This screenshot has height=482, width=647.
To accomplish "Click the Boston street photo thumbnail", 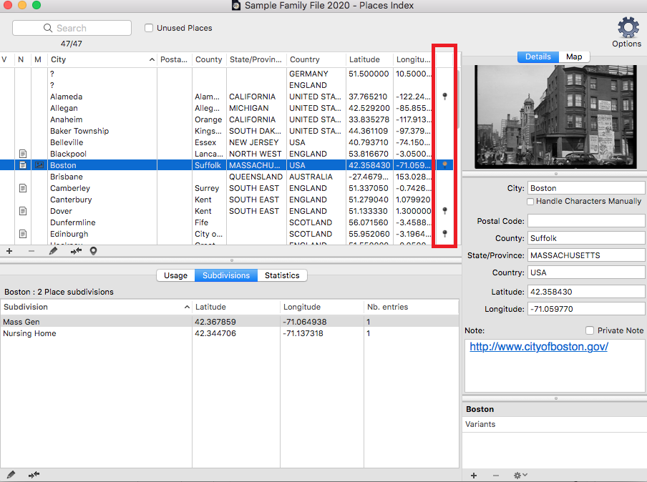I will click(x=556, y=117).
